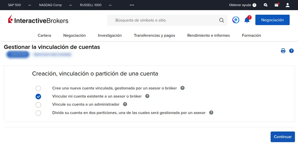The image size is (298, 150).
Task: Open the chat support icon
Action: tap(265, 5)
